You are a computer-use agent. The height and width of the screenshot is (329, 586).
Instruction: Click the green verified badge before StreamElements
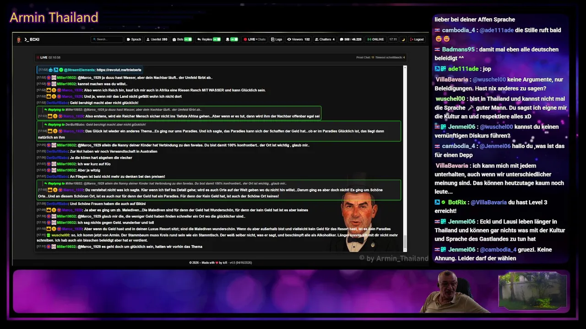coord(61,70)
